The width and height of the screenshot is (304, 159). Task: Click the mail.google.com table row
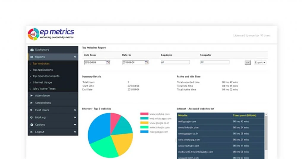click(x=221, y=122)
